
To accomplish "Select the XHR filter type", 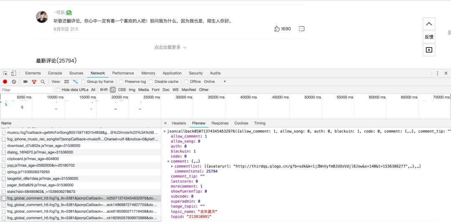I will click(x=104, y=90).
